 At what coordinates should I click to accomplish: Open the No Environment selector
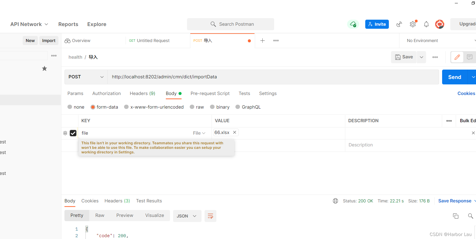(x=438, y=41)
